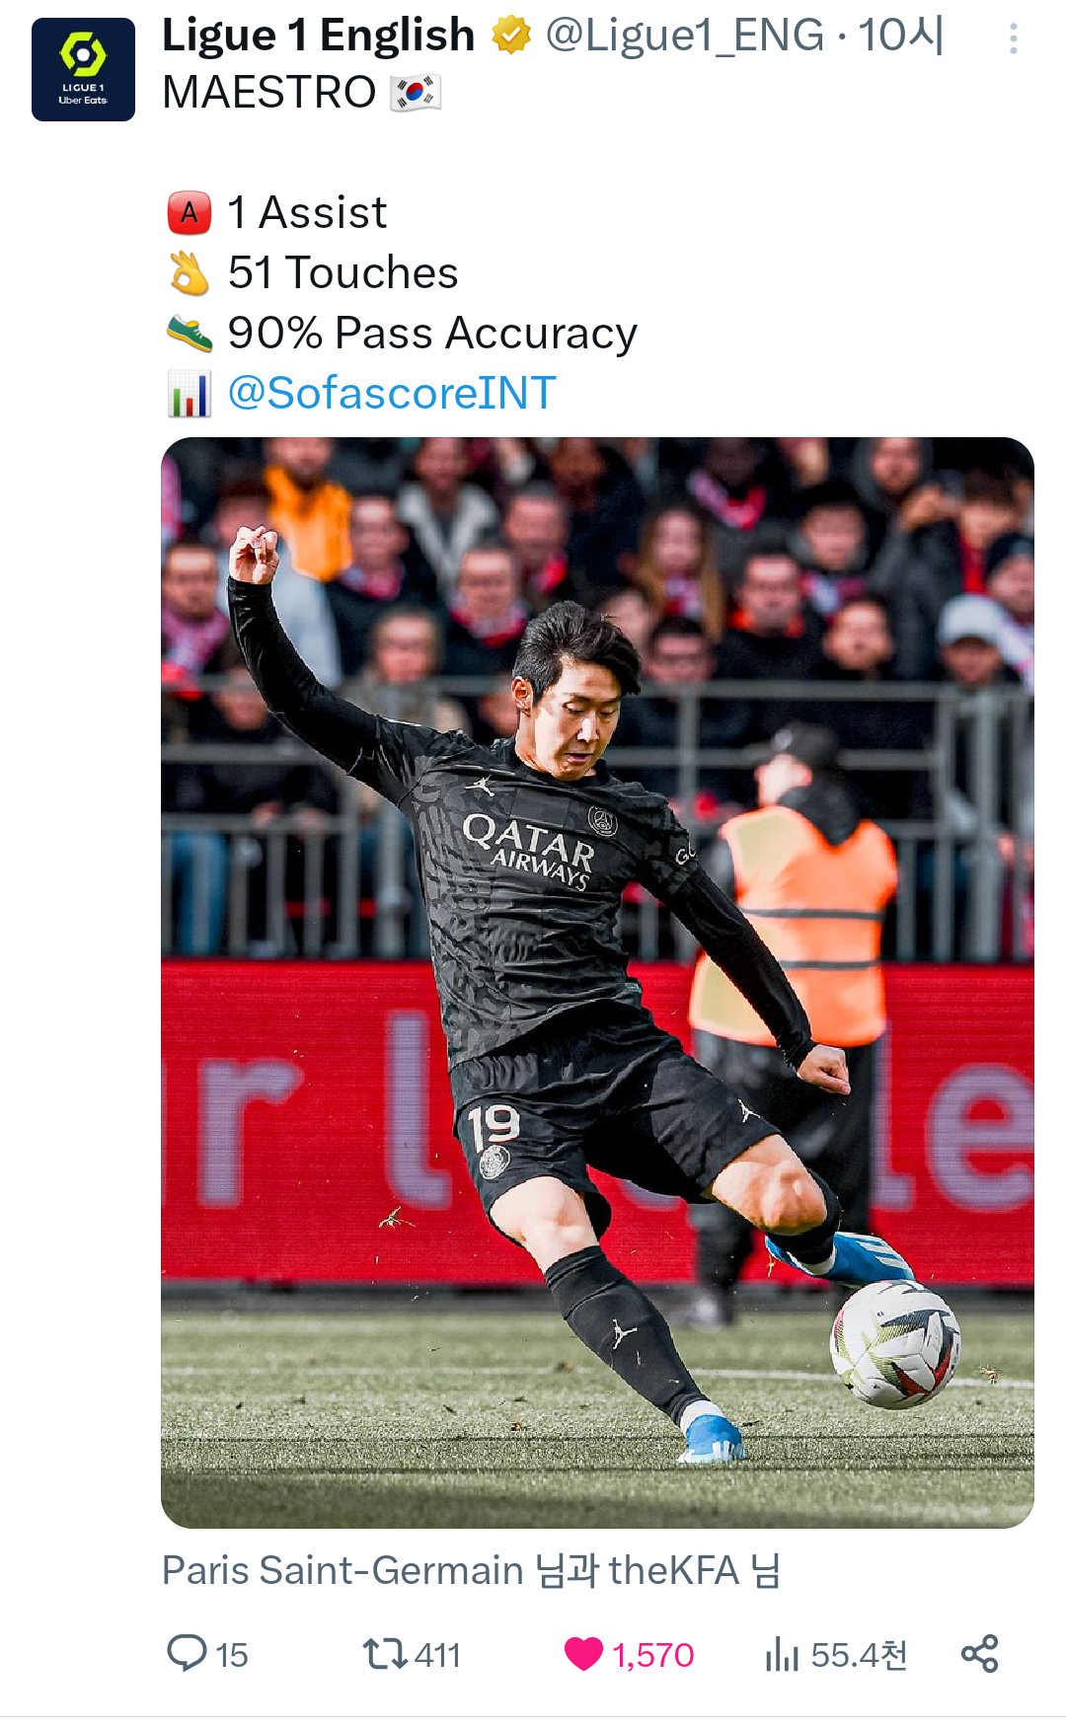This screenshot has width=1066, height=1730.
Task: Tap the 55.4천 views count
Action: click(x=859, y=1655)
